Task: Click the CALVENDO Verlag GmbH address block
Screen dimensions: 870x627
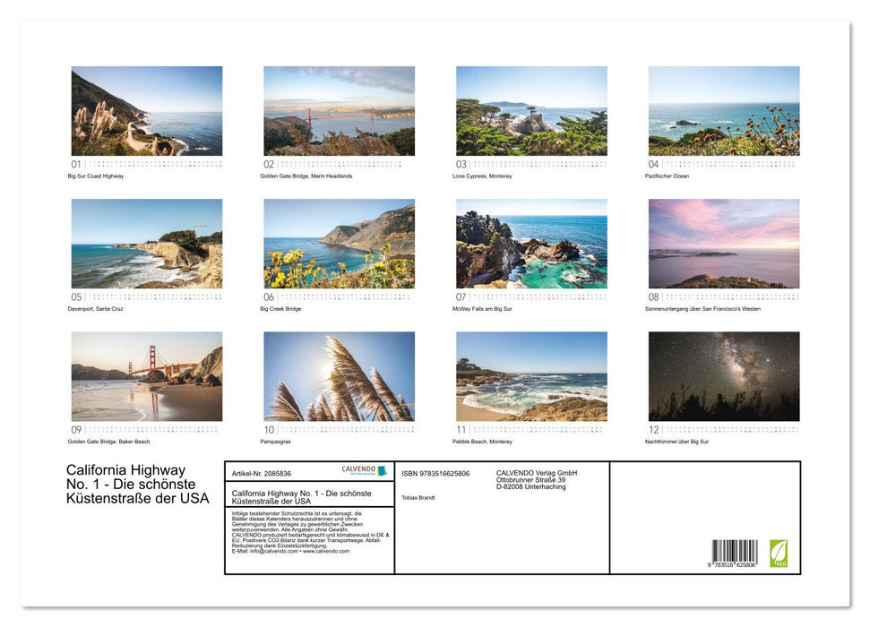Action: coord(537,479)
